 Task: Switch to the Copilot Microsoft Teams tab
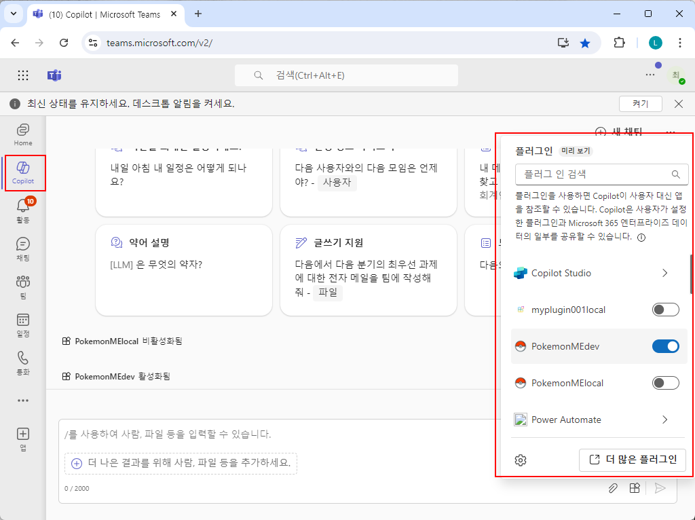107,14
